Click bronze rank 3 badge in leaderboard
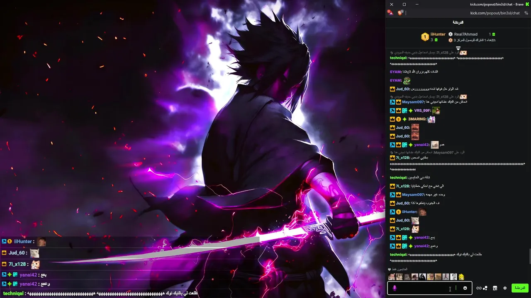 (451, 40)
